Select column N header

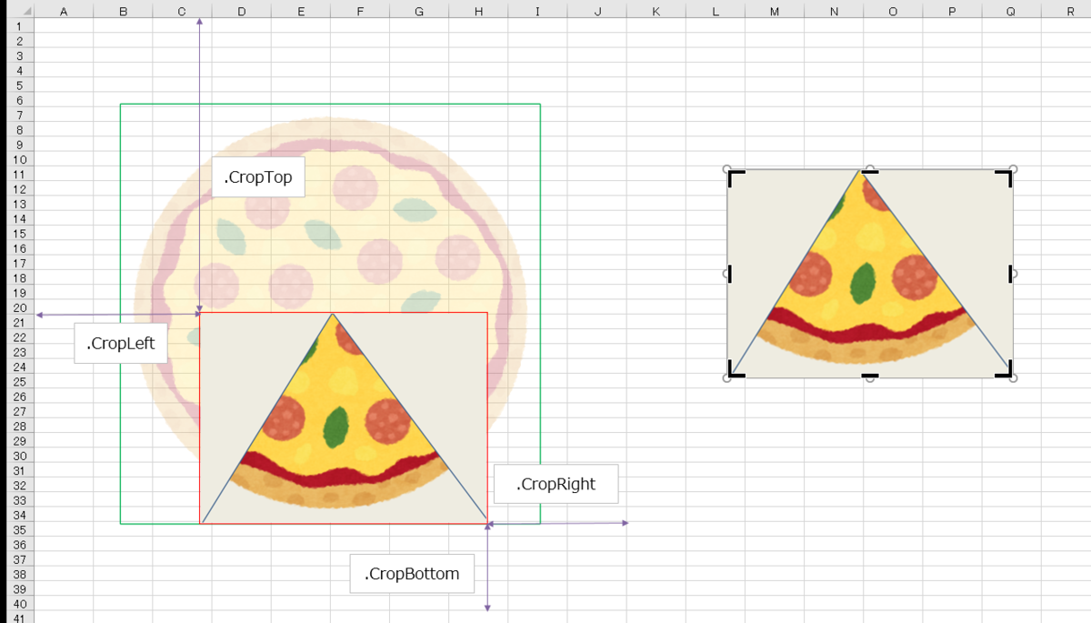834,11
